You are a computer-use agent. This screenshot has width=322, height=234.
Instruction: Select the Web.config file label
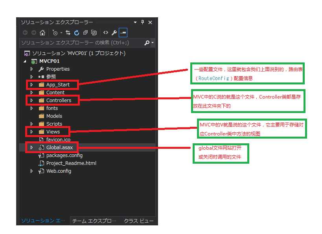59,171
